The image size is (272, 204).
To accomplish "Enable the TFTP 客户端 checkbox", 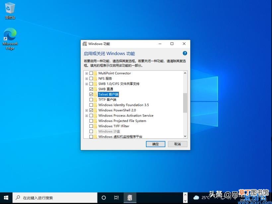I will tap(91, 100).
